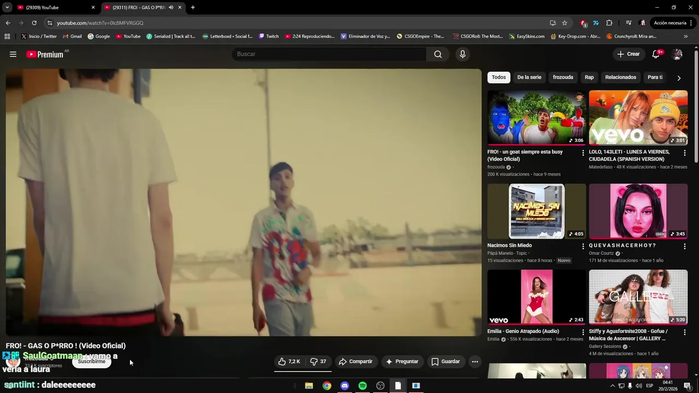Open Emilia - Genio Atrapado title link
This screenshot has height=393, width=699.
coord(523,331)
